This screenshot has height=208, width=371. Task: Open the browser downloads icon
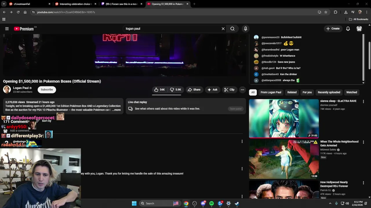(346, 12)
